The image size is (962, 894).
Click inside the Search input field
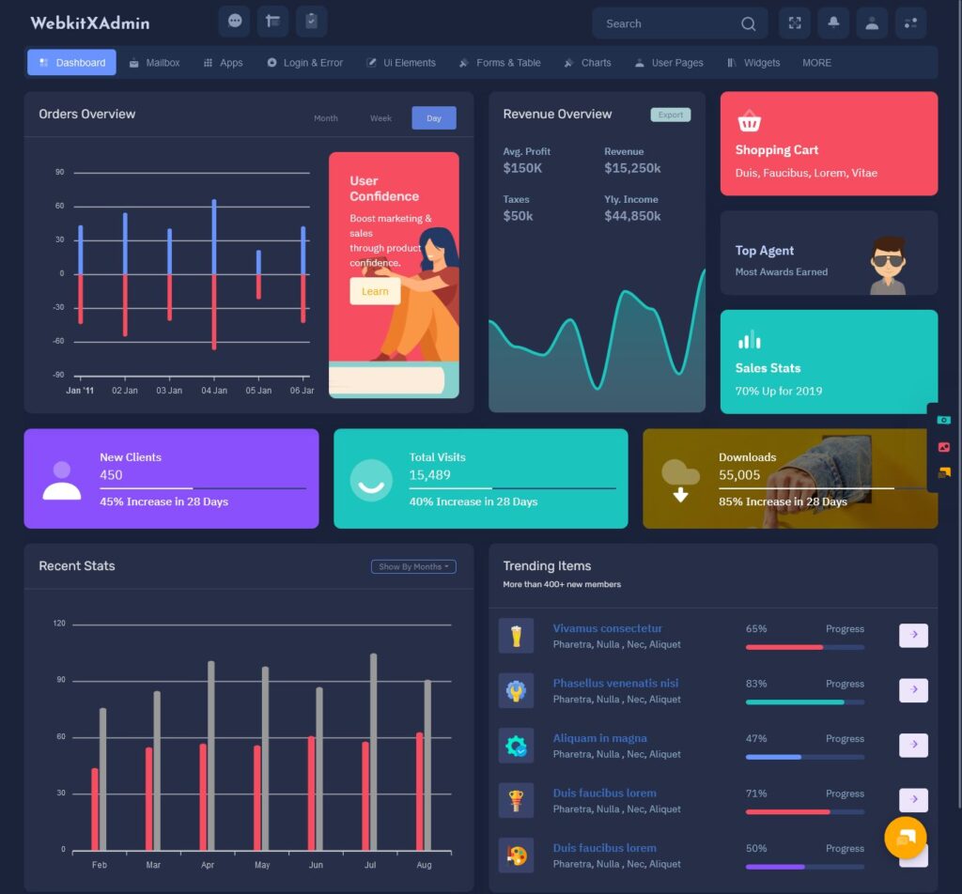click(x=667, y=23)
